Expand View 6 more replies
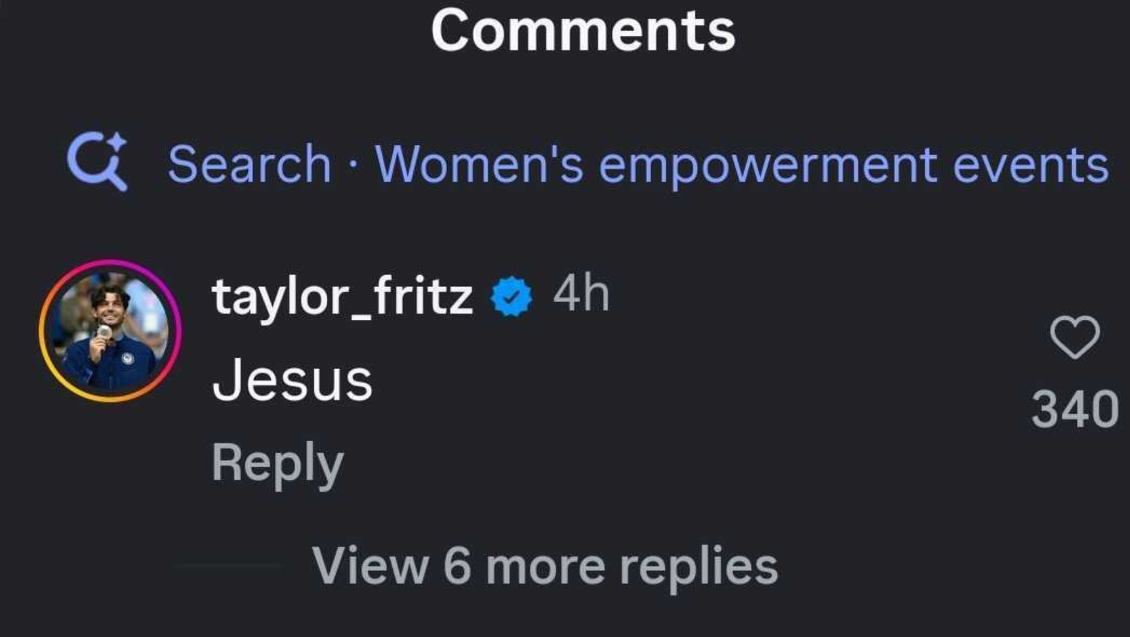1130x637 pixels. point(544,567)
